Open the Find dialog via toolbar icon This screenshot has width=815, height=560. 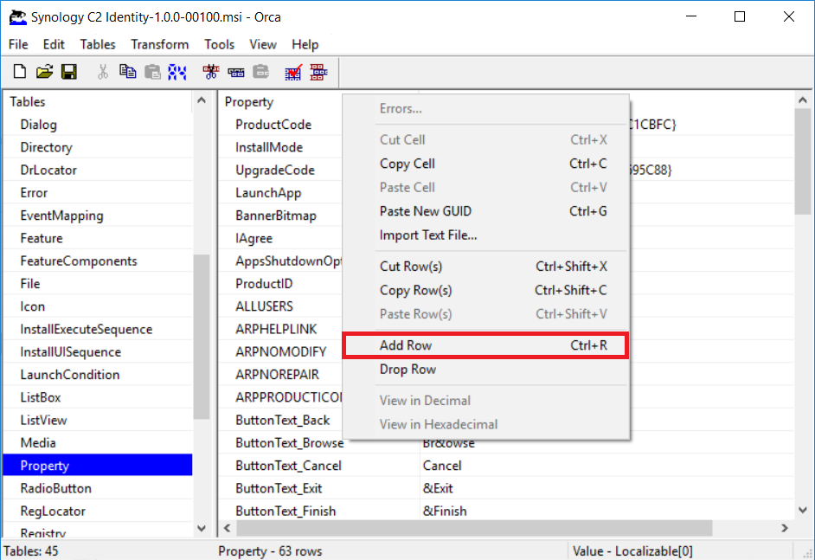pyautogui.click(x=177, y=72)
